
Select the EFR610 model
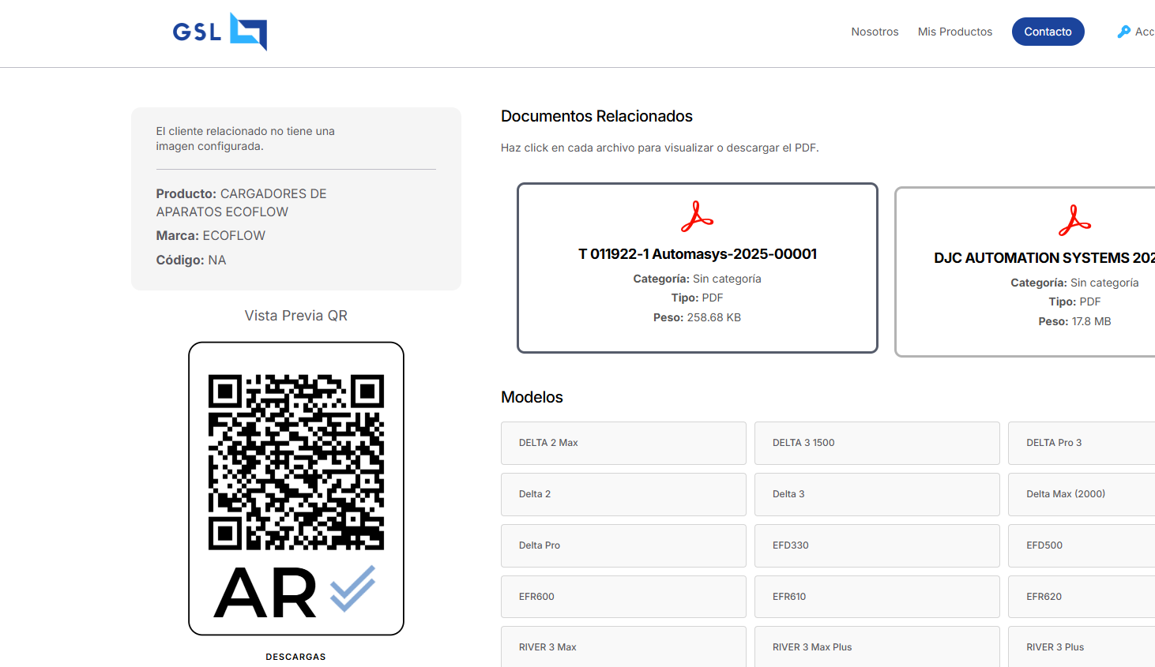tap(876, 597)
